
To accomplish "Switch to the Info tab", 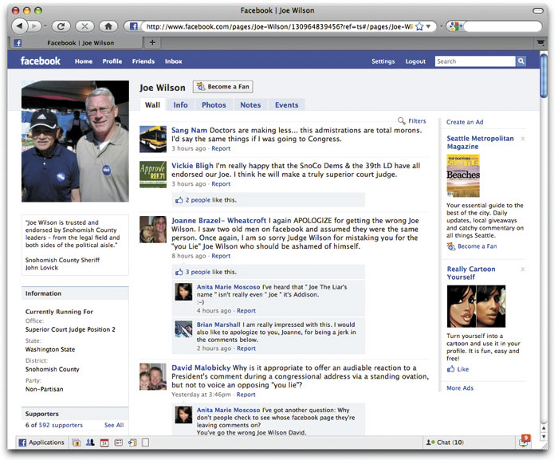I will pos(180,105).
